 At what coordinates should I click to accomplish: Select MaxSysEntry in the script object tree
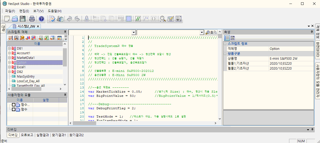click(x=25, y=77)
